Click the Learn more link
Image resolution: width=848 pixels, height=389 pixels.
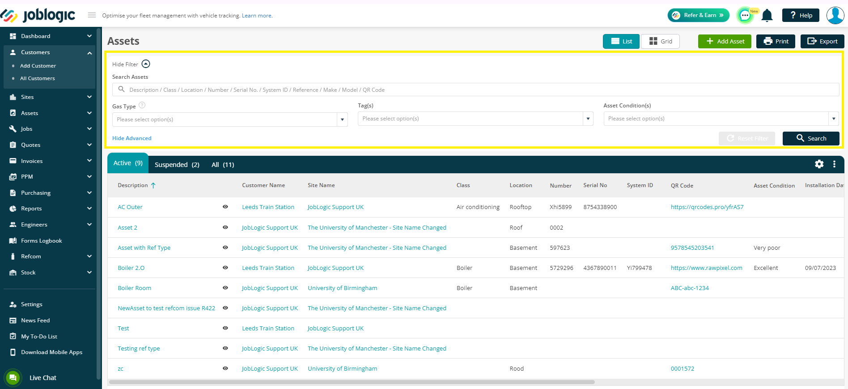[x=257, y=16]
